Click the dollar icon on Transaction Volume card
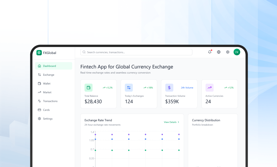The width and height of the screenshot is (277, 167). pyautogui.click(x=169, y=88)
